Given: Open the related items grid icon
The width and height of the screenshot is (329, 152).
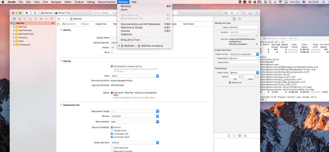Looking at the screenshot, I should click(59, 19).
